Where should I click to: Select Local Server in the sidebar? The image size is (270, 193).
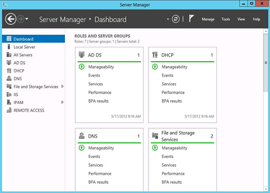34,47
